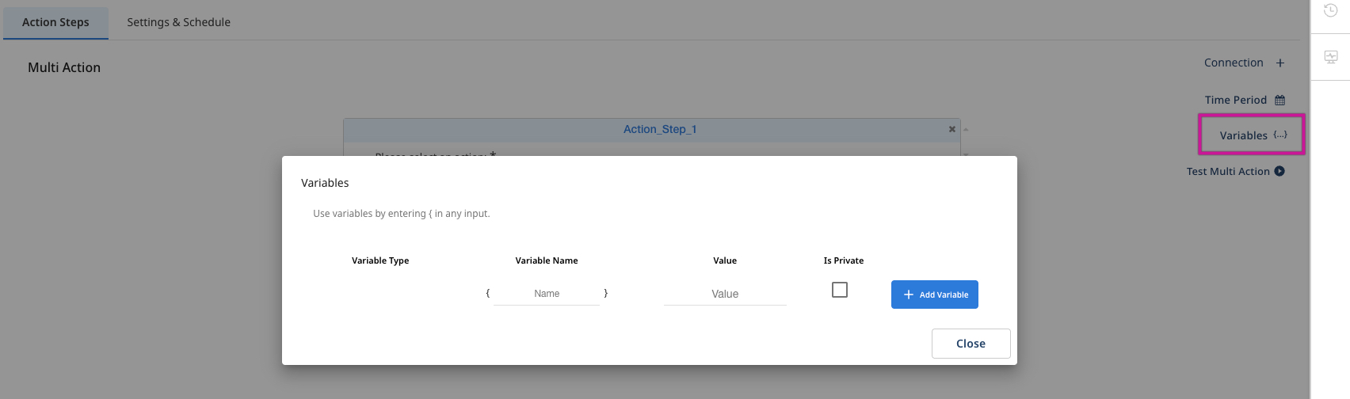This screenshot has height=399, width=1350.
Task: Open the history clock icon in sidebar
Action: (1331, 11)
